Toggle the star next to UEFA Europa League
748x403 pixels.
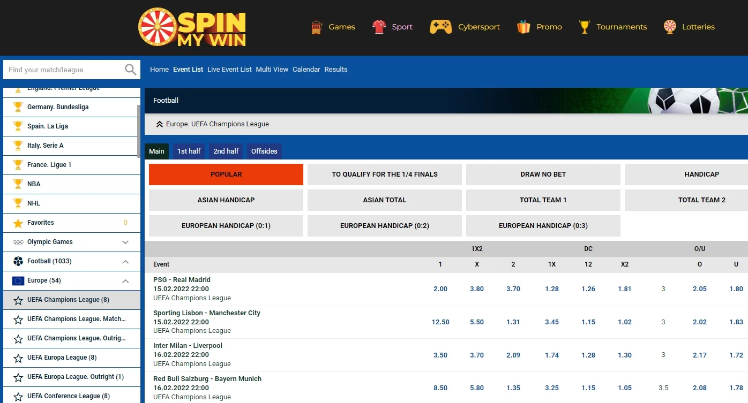click(19, 358)
